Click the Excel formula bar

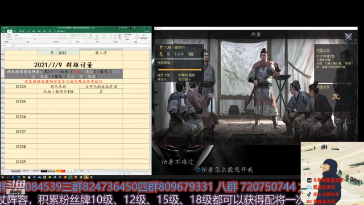pyautogui.click(x=88, y=46)
